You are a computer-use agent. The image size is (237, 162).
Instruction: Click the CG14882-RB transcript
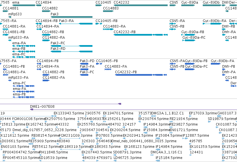coord(47,35)
